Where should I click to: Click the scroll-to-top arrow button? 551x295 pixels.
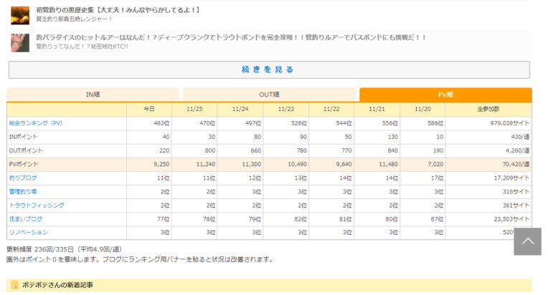pyautogui.click(x=527, y=241)
